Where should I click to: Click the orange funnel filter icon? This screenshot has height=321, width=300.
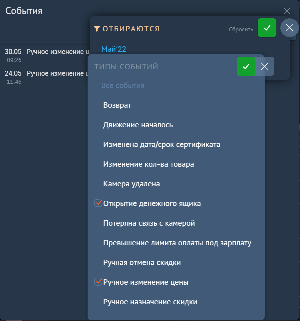point(97,29)
